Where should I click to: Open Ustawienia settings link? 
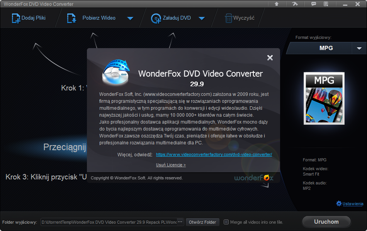tap(353, 204)
